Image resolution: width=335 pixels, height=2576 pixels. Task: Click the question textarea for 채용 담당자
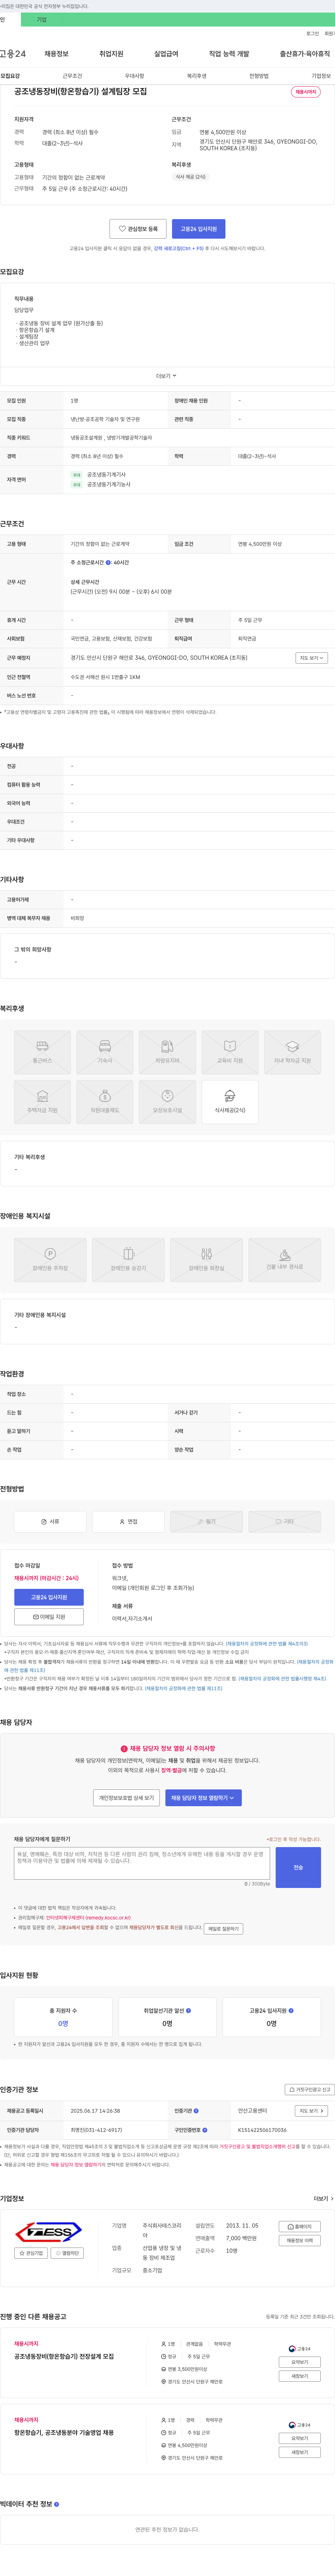(x=142, y=1863)
